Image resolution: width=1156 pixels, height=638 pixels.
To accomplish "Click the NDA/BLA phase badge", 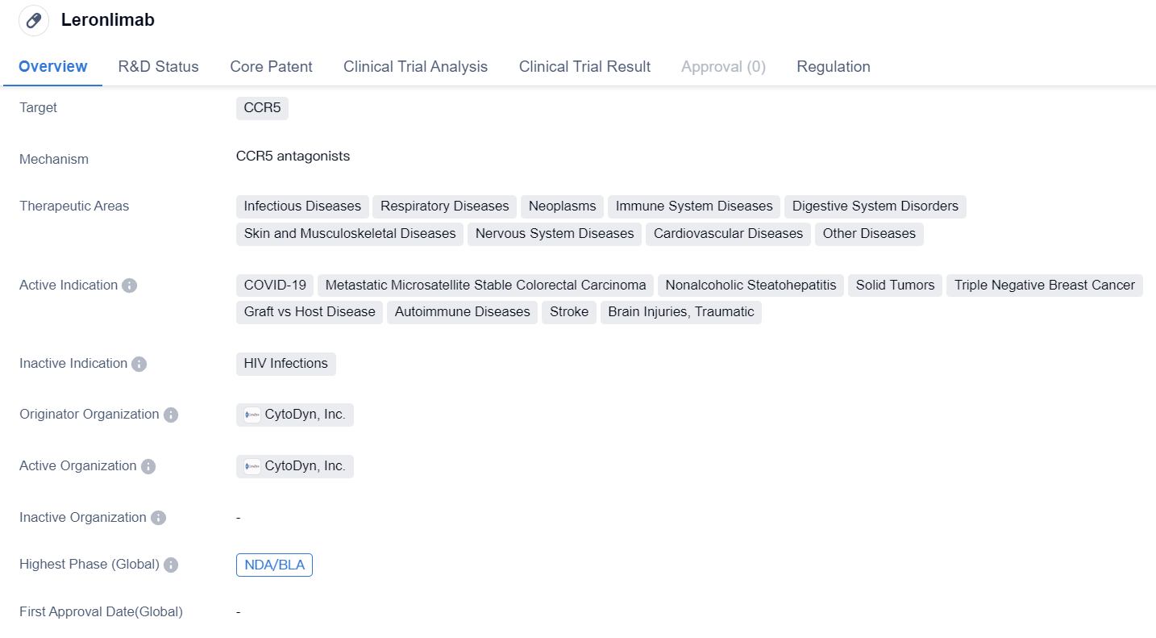I will pyautogui.click(x=274, y=565).
